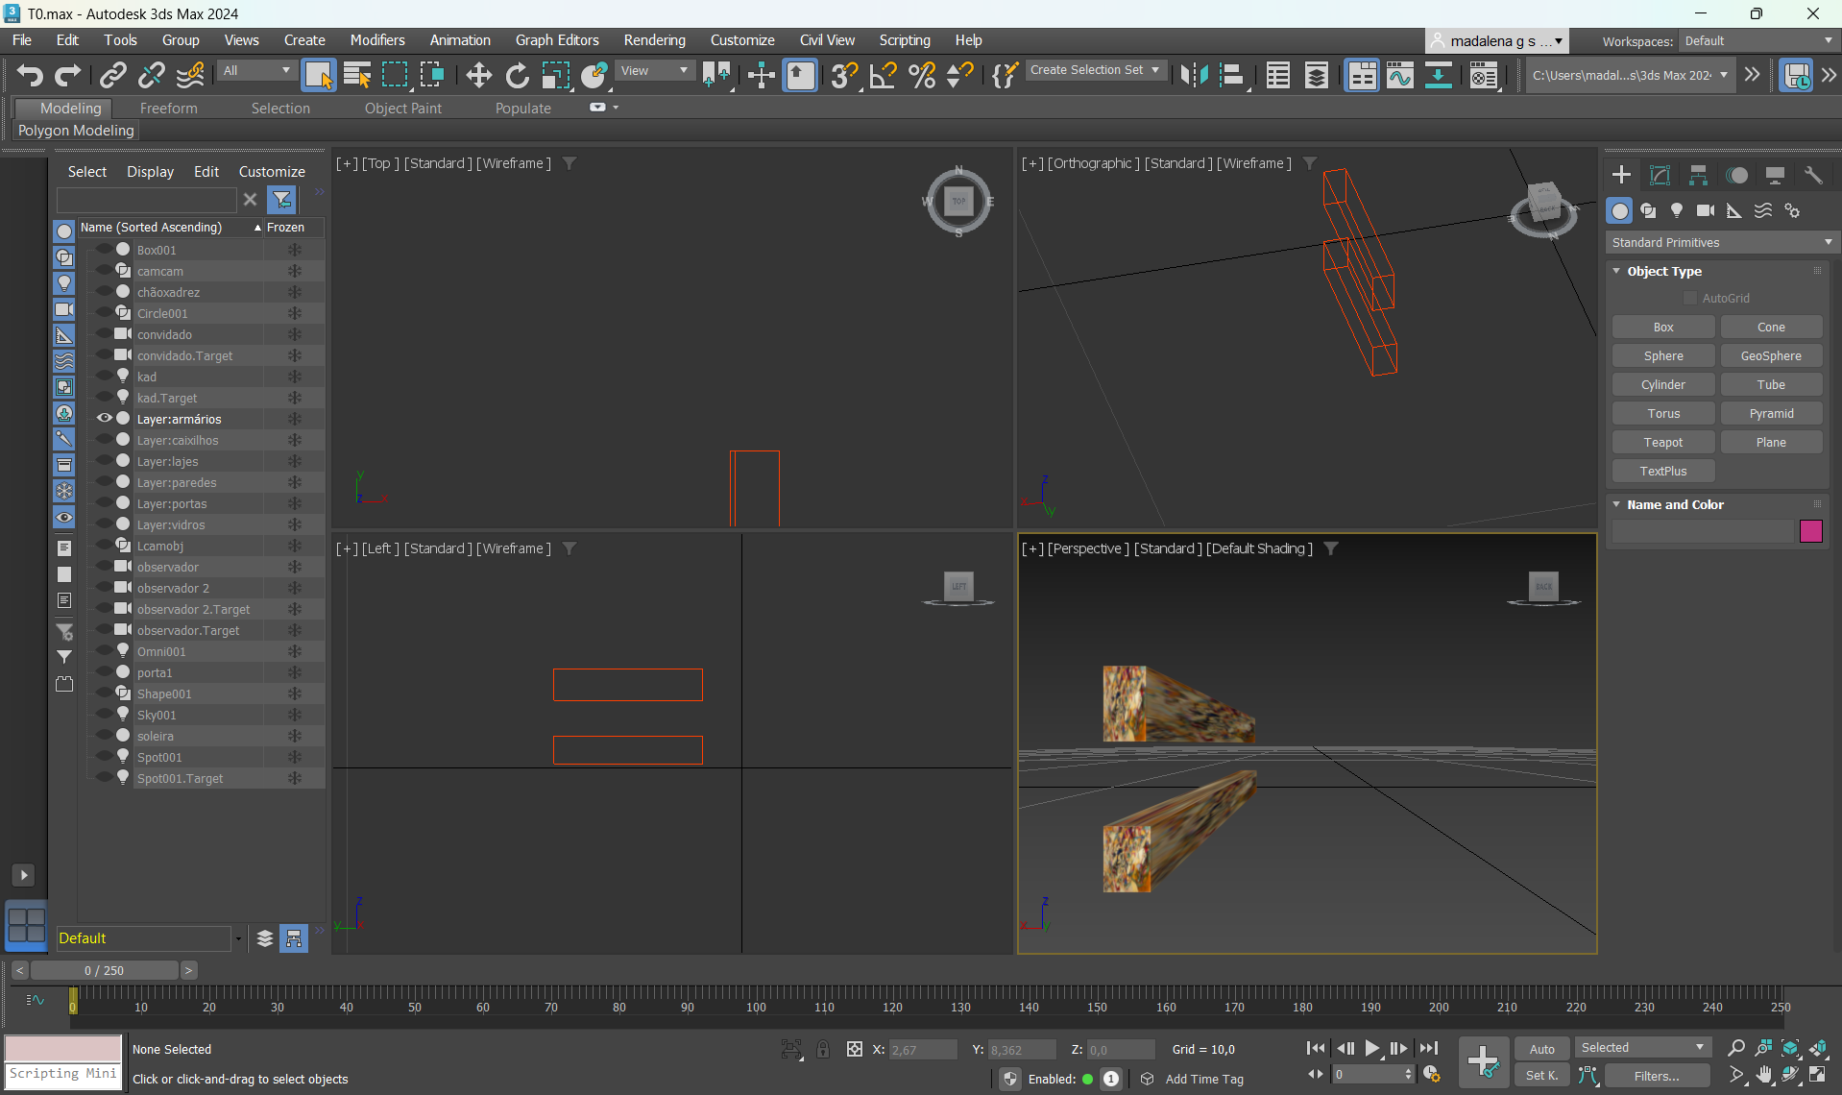The width and height of the screenshot is (1842, 1095).
Task: Switch to the Freeform ribbon tab
Action: [x=168, y=109]
